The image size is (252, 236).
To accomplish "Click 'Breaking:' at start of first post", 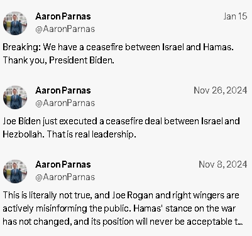I will 22,47.
